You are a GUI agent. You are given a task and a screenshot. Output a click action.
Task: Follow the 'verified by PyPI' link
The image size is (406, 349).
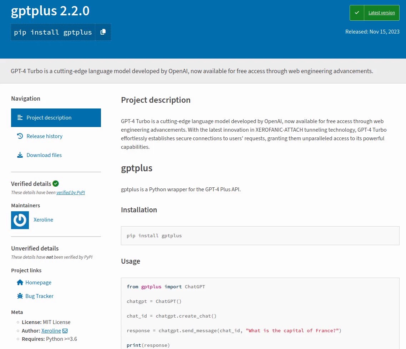pos(71,192)
